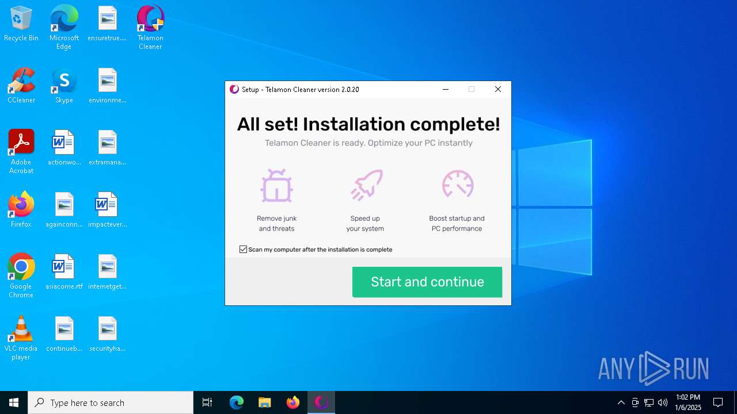The image size is (737, 414).
Task: Click the All set! Installation complete! heading
Action: [x=368, y=124]
